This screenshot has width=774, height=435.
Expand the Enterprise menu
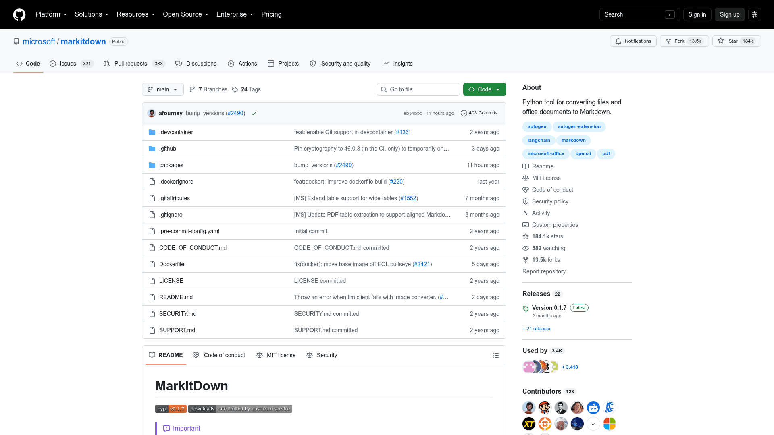tap(235, 14)
